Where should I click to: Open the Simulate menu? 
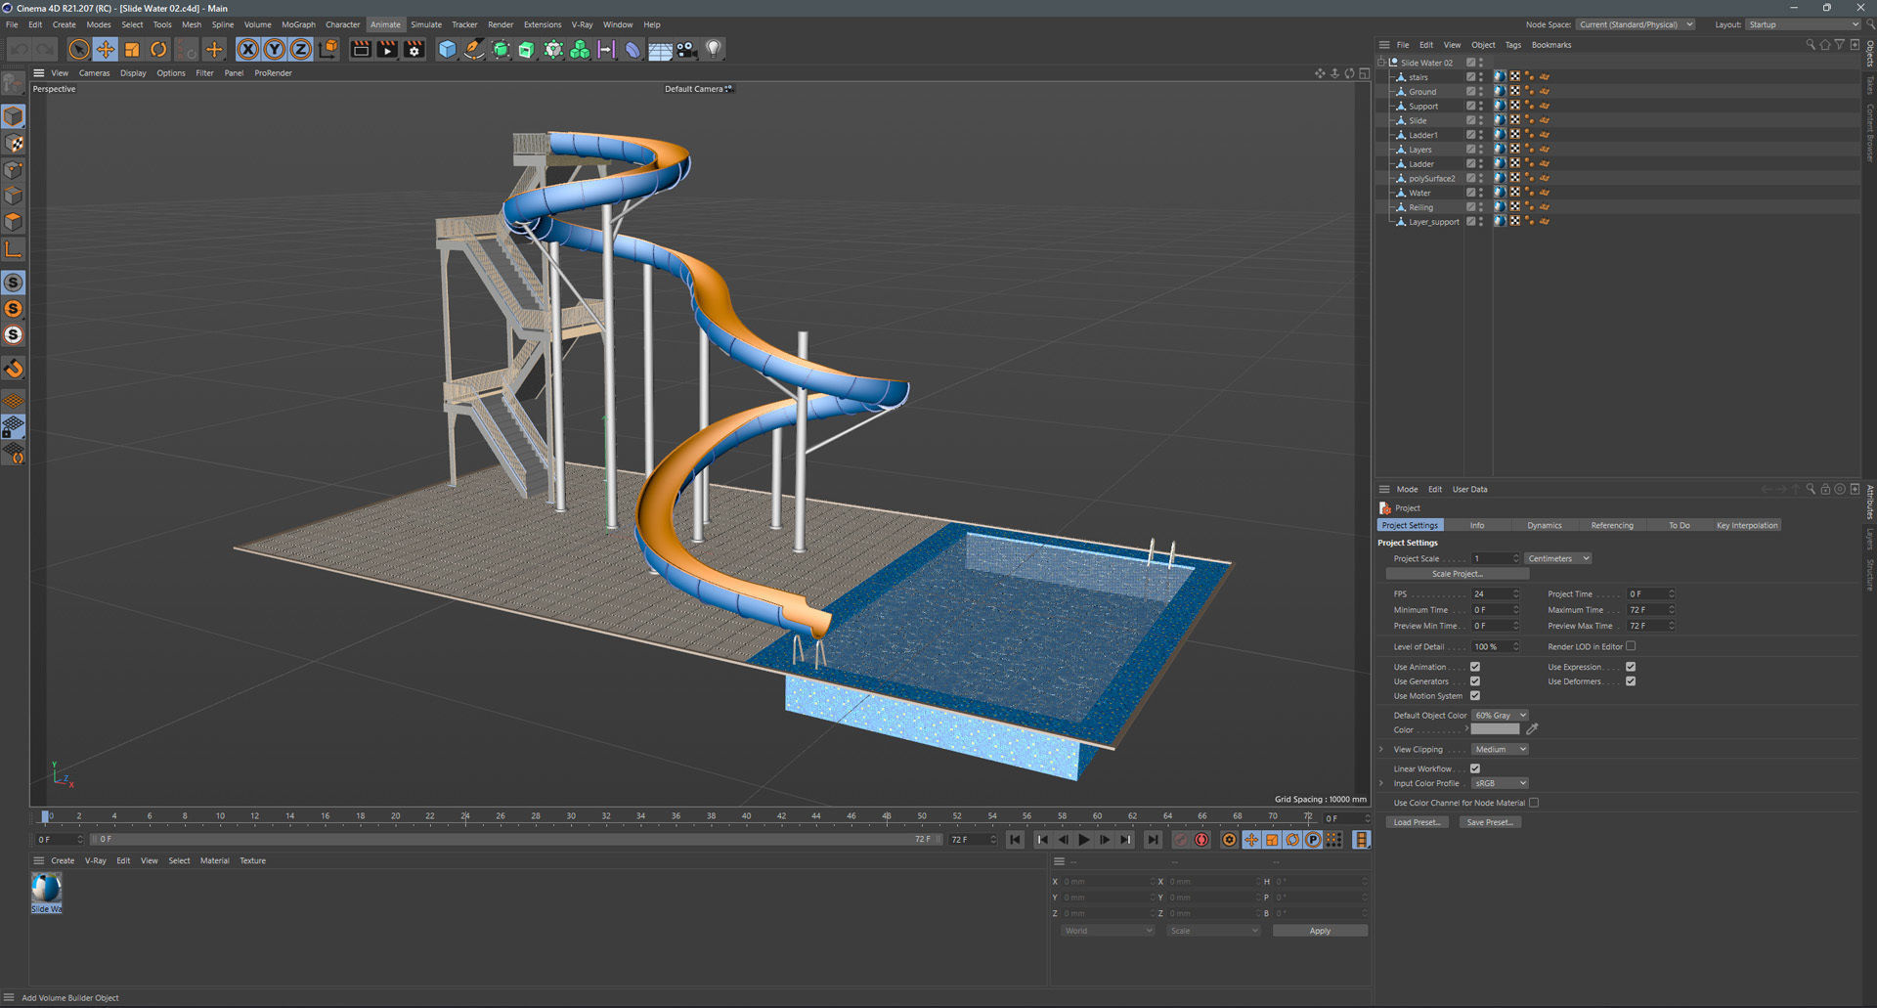click(x=426, y=24)
